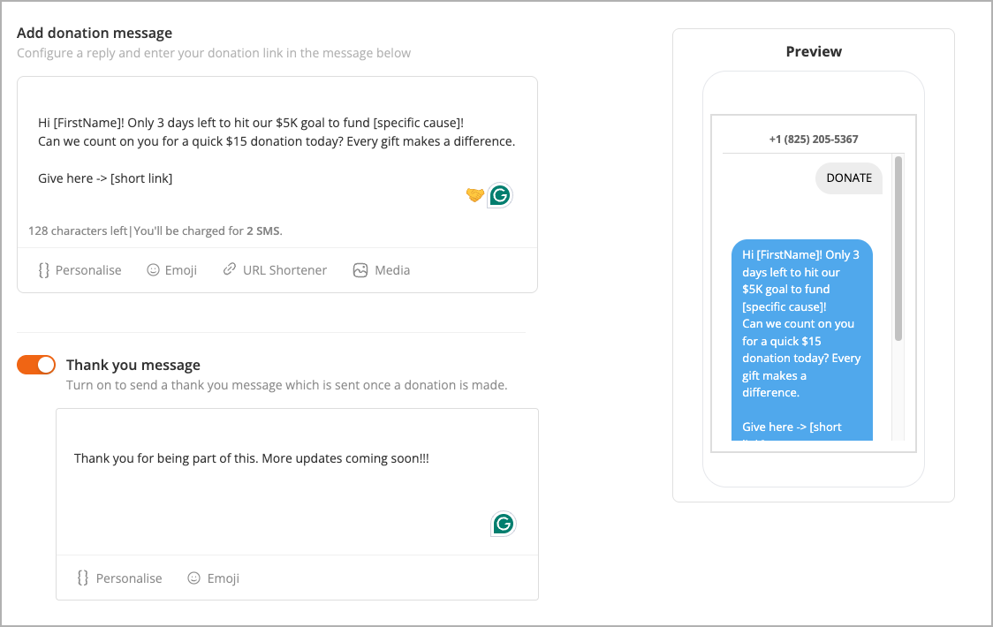Open the smiley Emoji icon under thank you message

tap(193, 578)
